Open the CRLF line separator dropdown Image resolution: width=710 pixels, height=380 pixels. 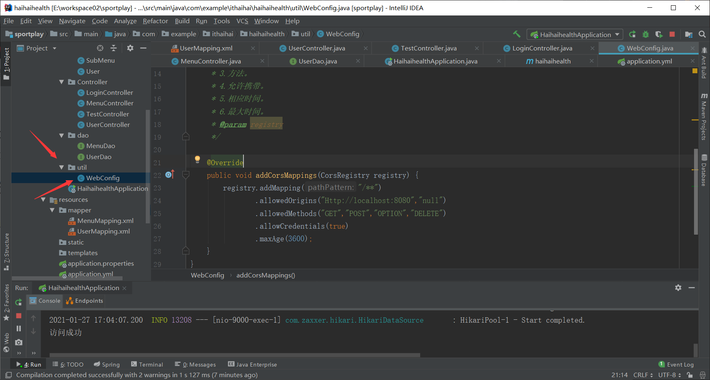point(643,375)
